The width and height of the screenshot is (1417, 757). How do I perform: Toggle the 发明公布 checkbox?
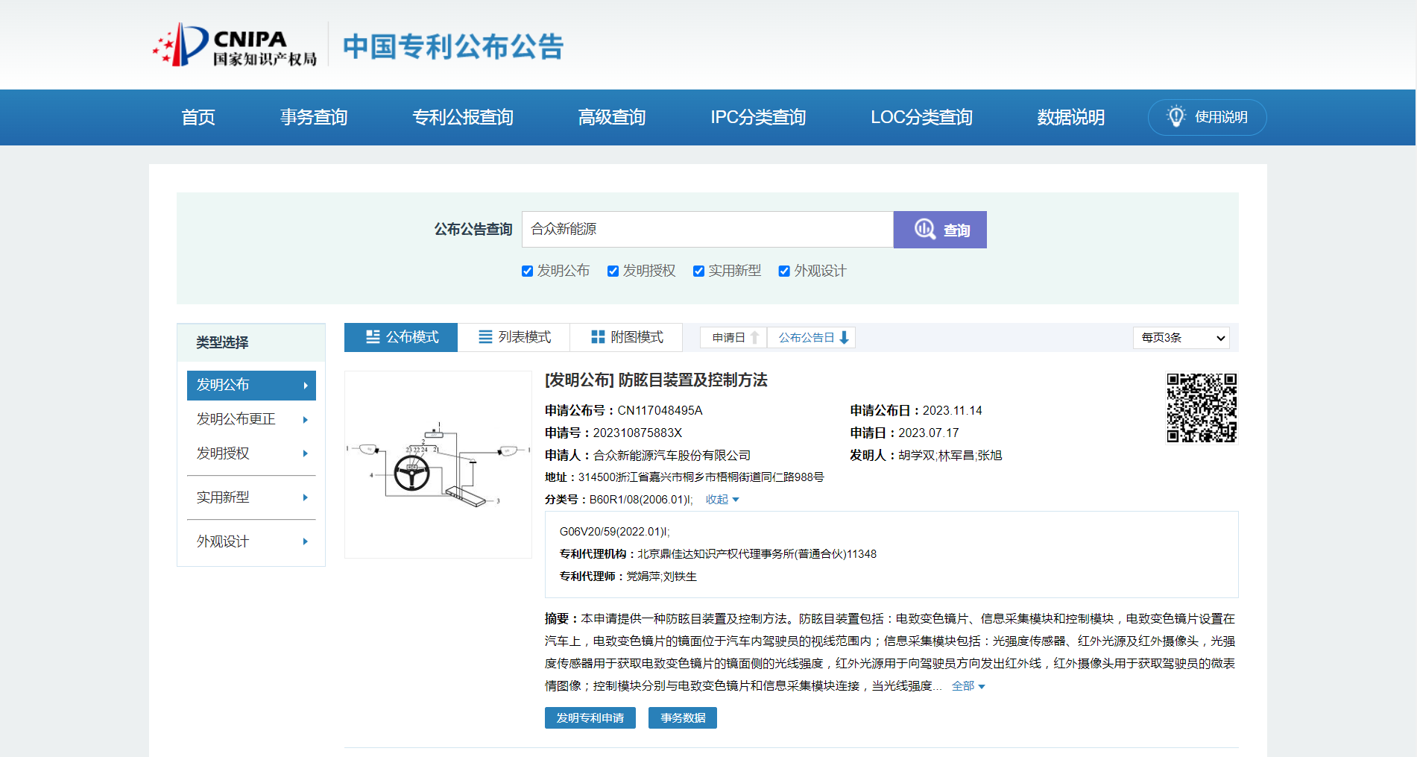[x=527, y=271]
